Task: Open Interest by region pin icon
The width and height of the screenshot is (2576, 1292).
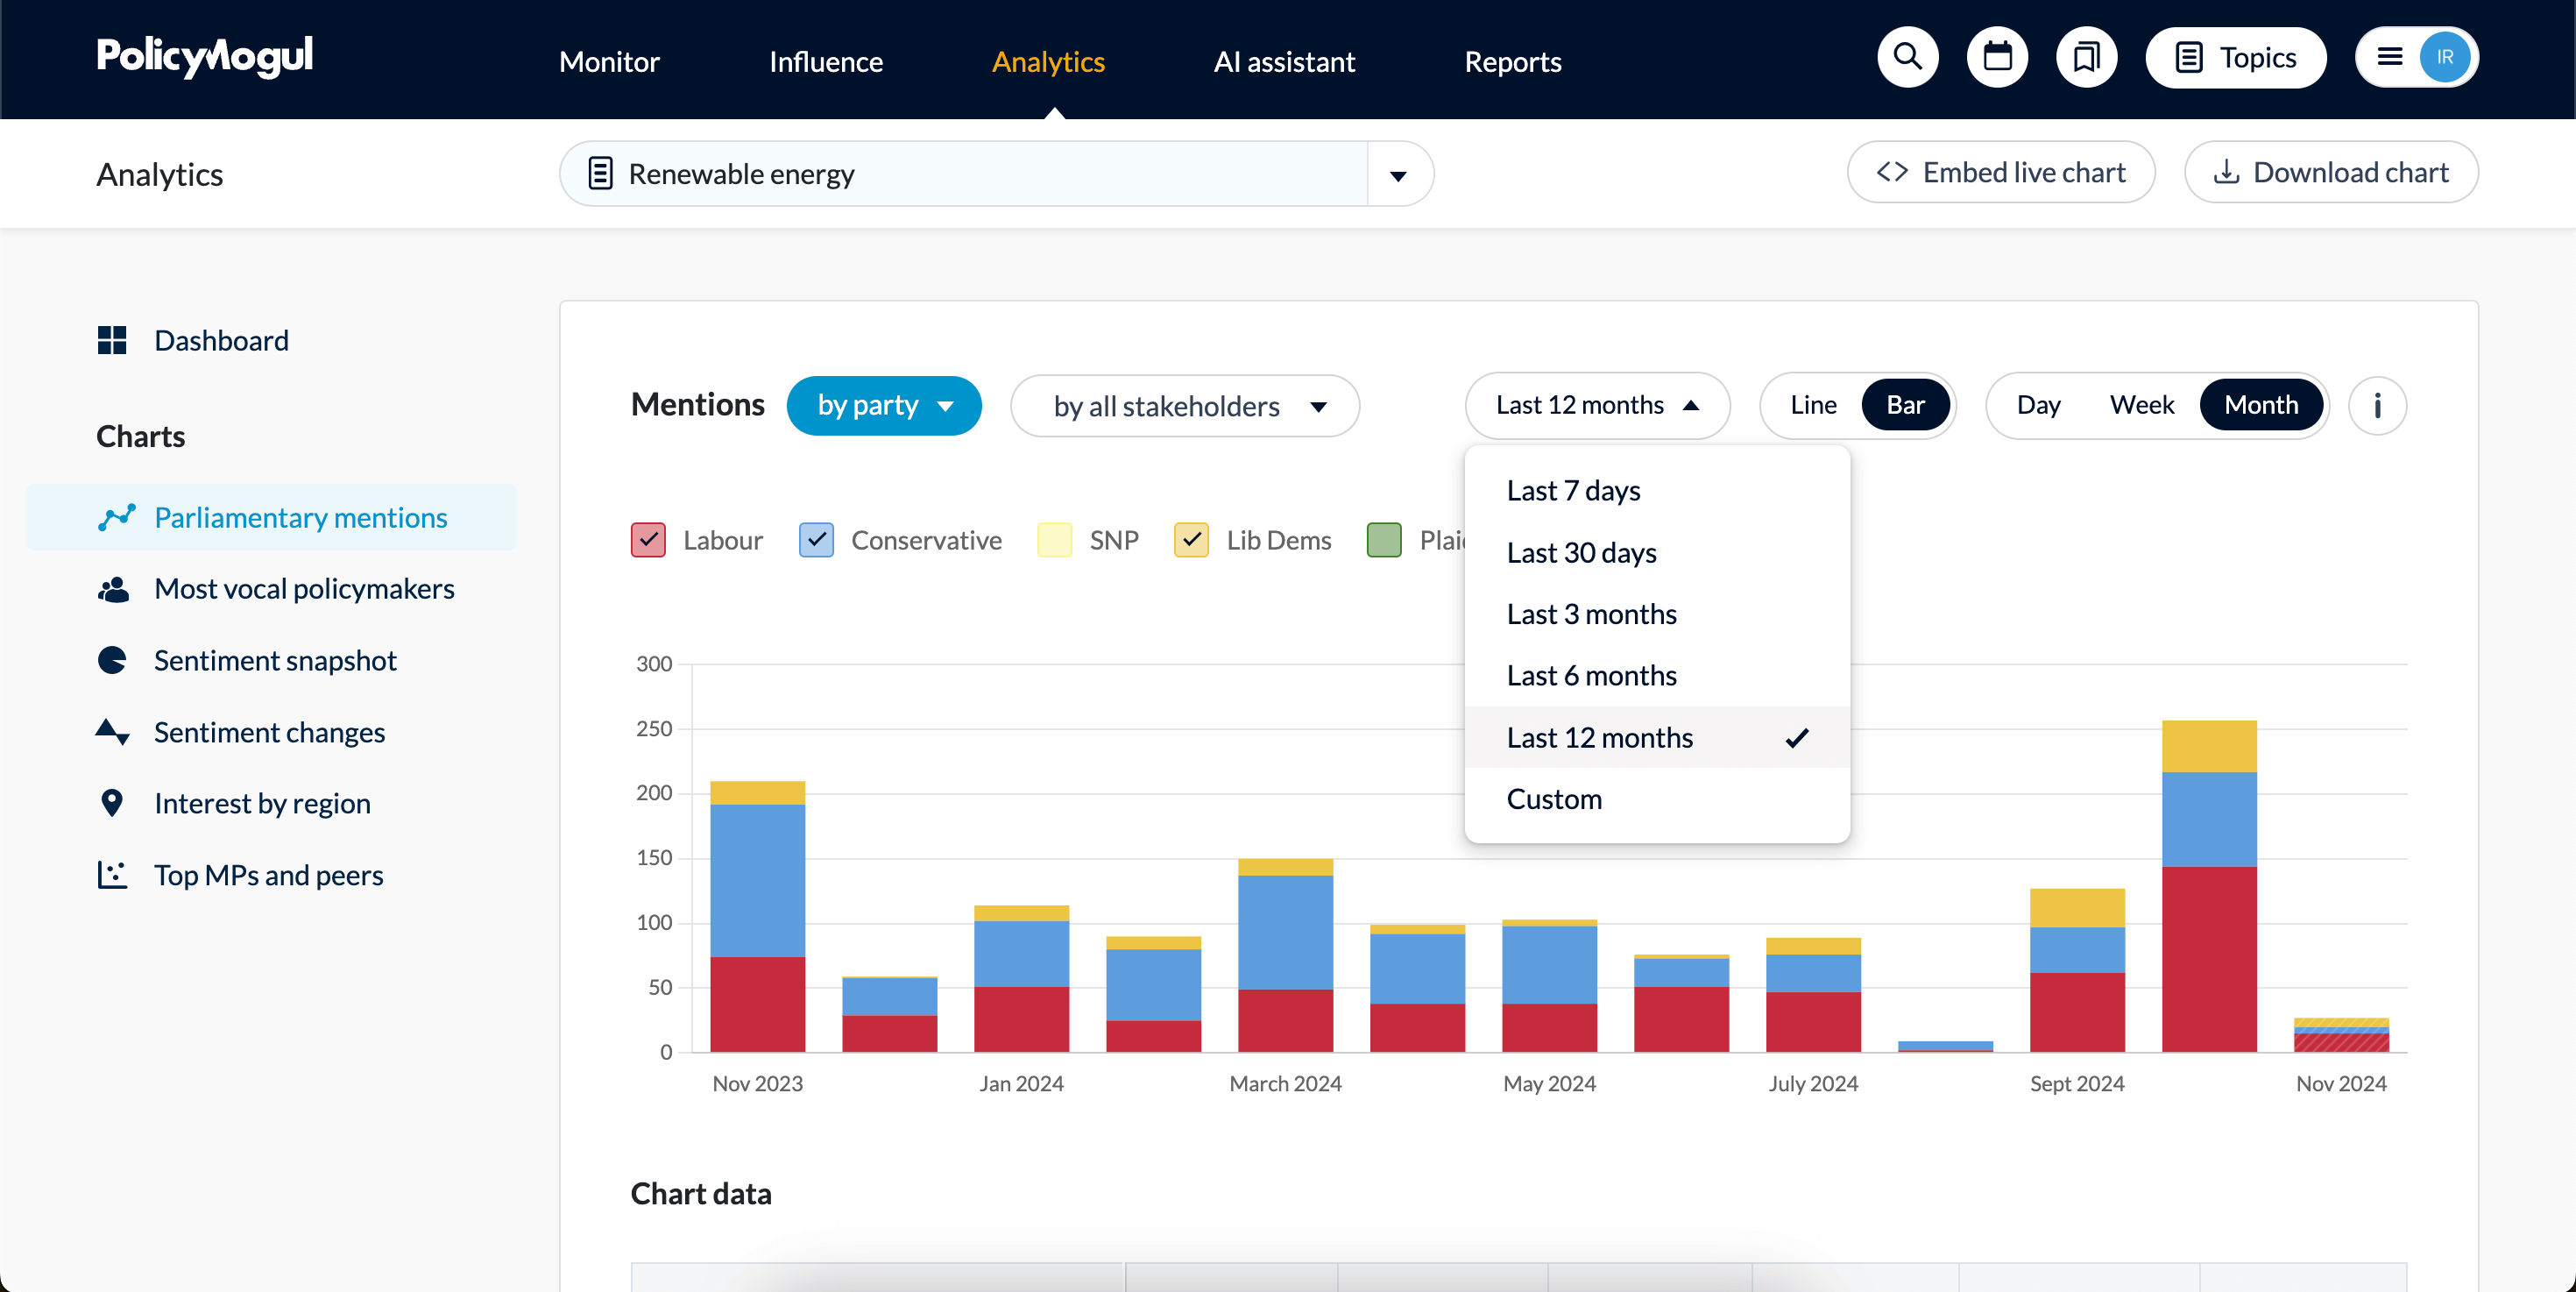Action: coord(112,803)
